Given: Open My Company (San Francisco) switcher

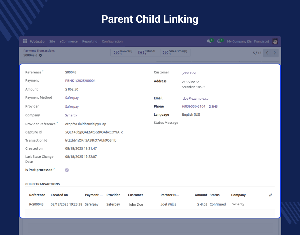Looking at the screenshot, I should coord(248,41).
